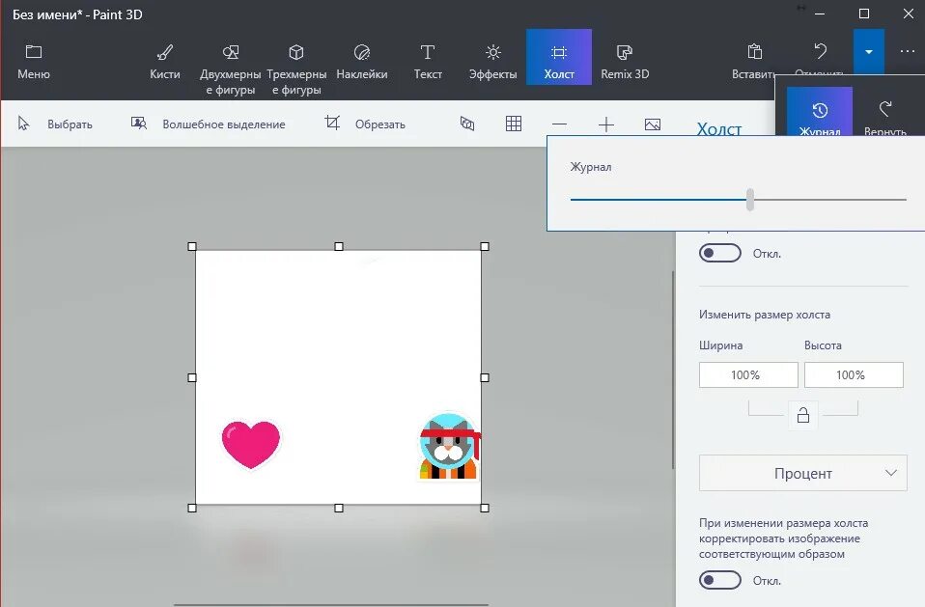Toggle the first Откл. switch off panel

(x=719, y=252)
